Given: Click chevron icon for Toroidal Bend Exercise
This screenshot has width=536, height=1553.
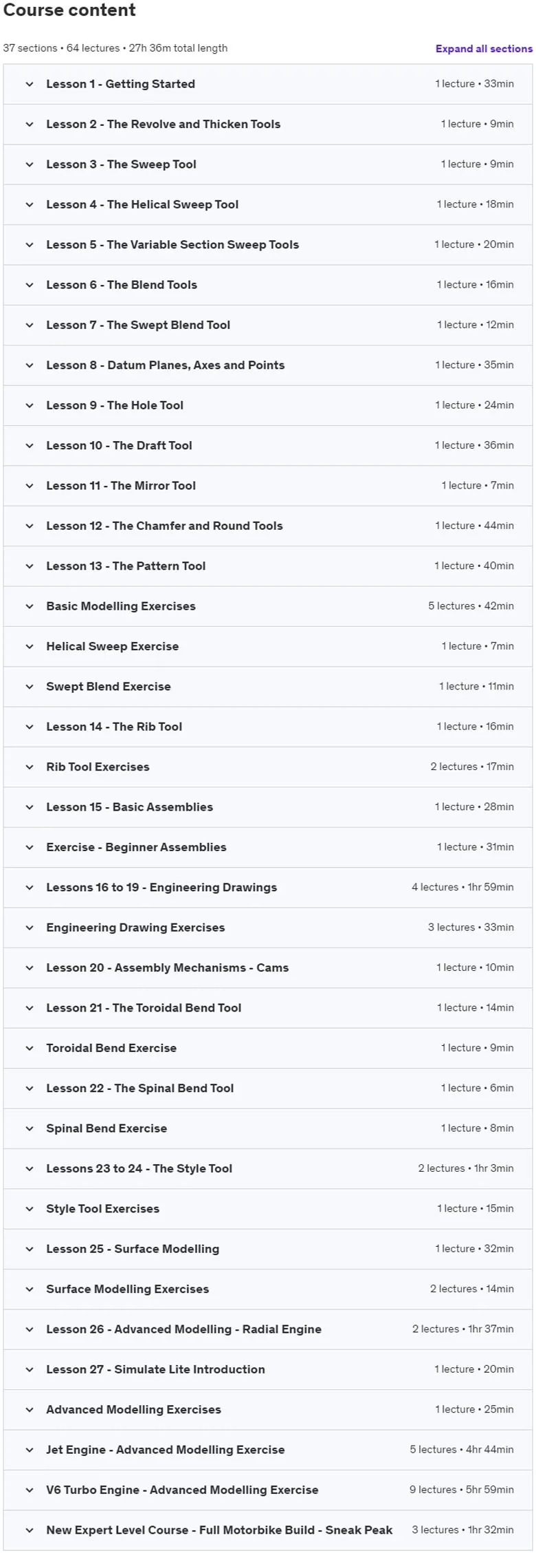Looking at the screenshot, I should pyautogui.click(x=30, y=1048).
